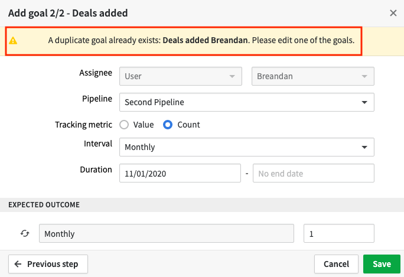Image resolution: width=404 pixels, height=277 pixels.
Task: Open the Pipeline dropdown showing Second Pipeline
Action: tap(246, 102)
